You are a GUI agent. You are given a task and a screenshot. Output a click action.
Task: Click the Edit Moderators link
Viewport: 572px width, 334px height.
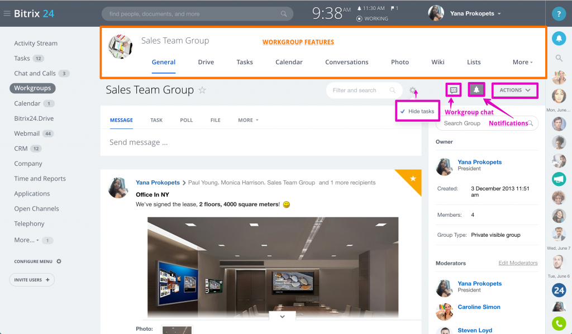click(518, 263)
